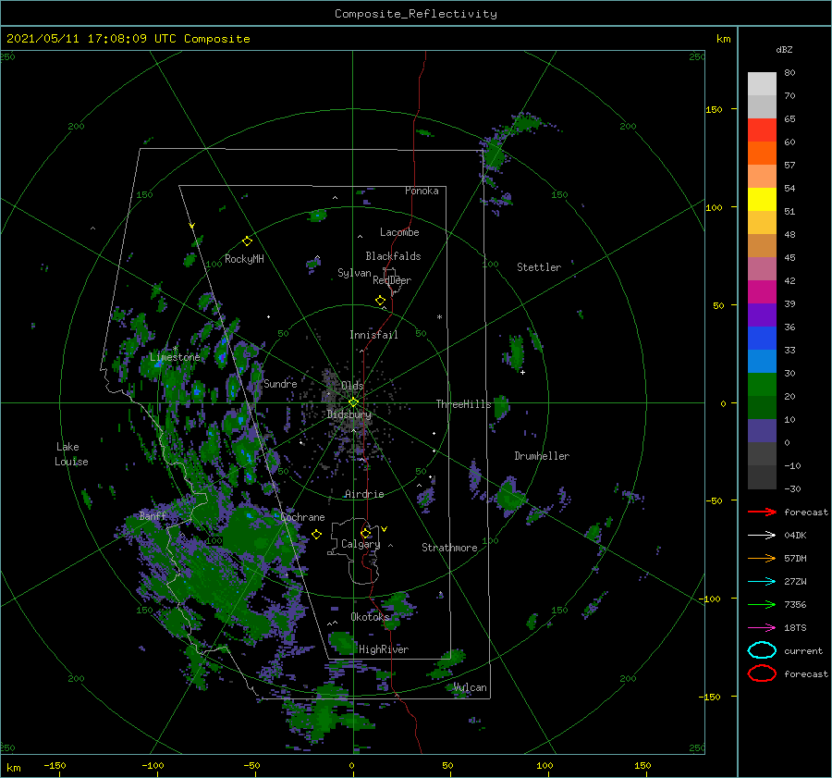This screenshot has width=832, height=778.
Task: Click the Ponoka label on the map
Action: pos(422,191)
